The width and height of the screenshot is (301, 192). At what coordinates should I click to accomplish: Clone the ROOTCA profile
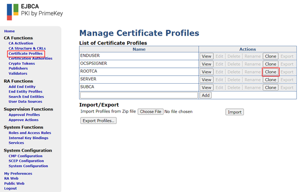(x=271, y=72)
